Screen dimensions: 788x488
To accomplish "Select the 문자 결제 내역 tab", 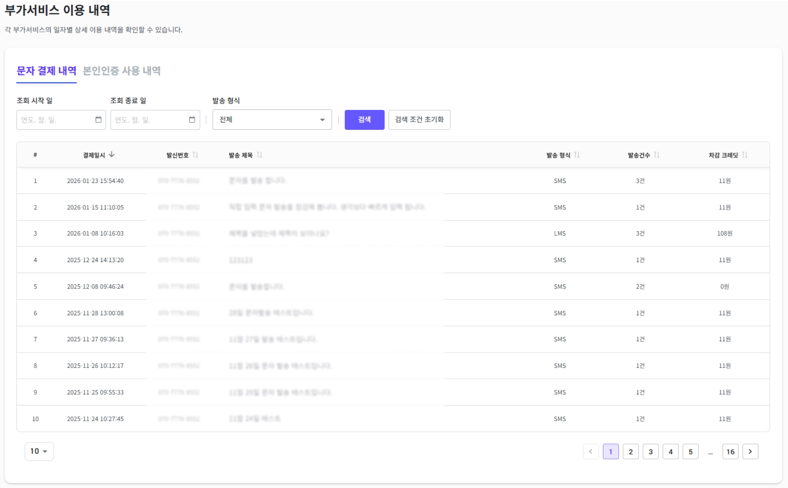I will point(46,71).
